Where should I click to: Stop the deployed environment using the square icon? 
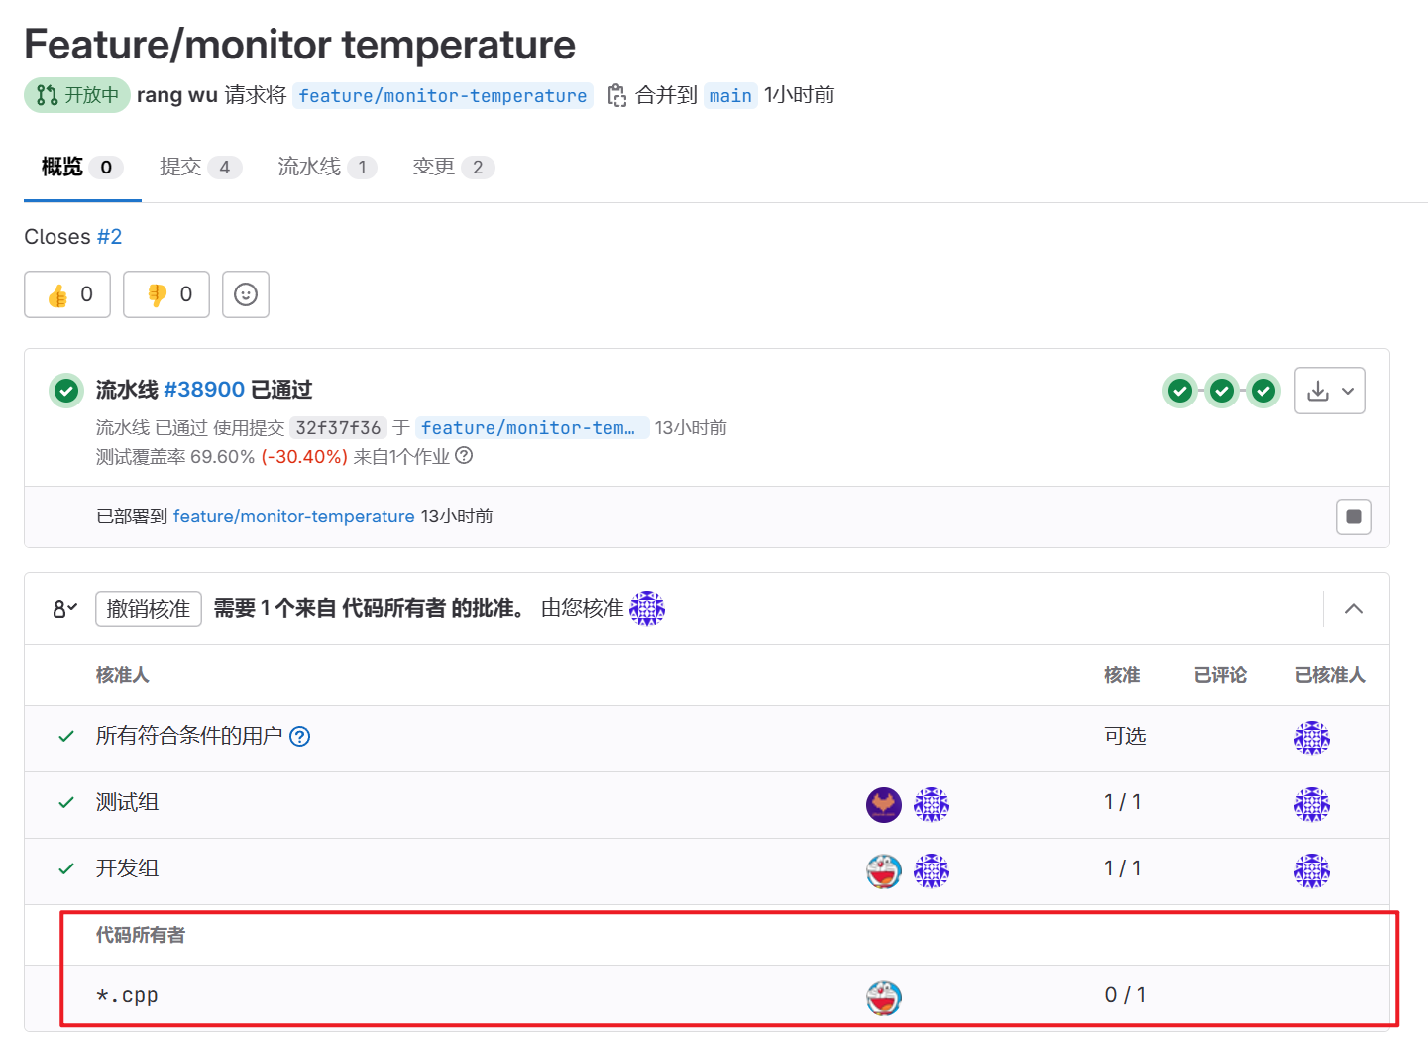(1353, 516)
